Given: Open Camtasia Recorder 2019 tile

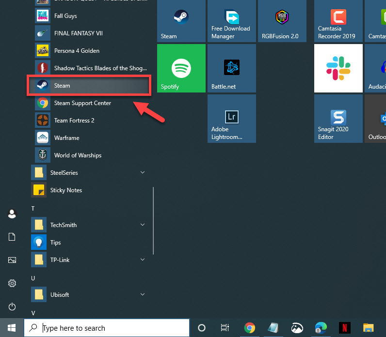Looking at the screenshot, I should (338, 21).
